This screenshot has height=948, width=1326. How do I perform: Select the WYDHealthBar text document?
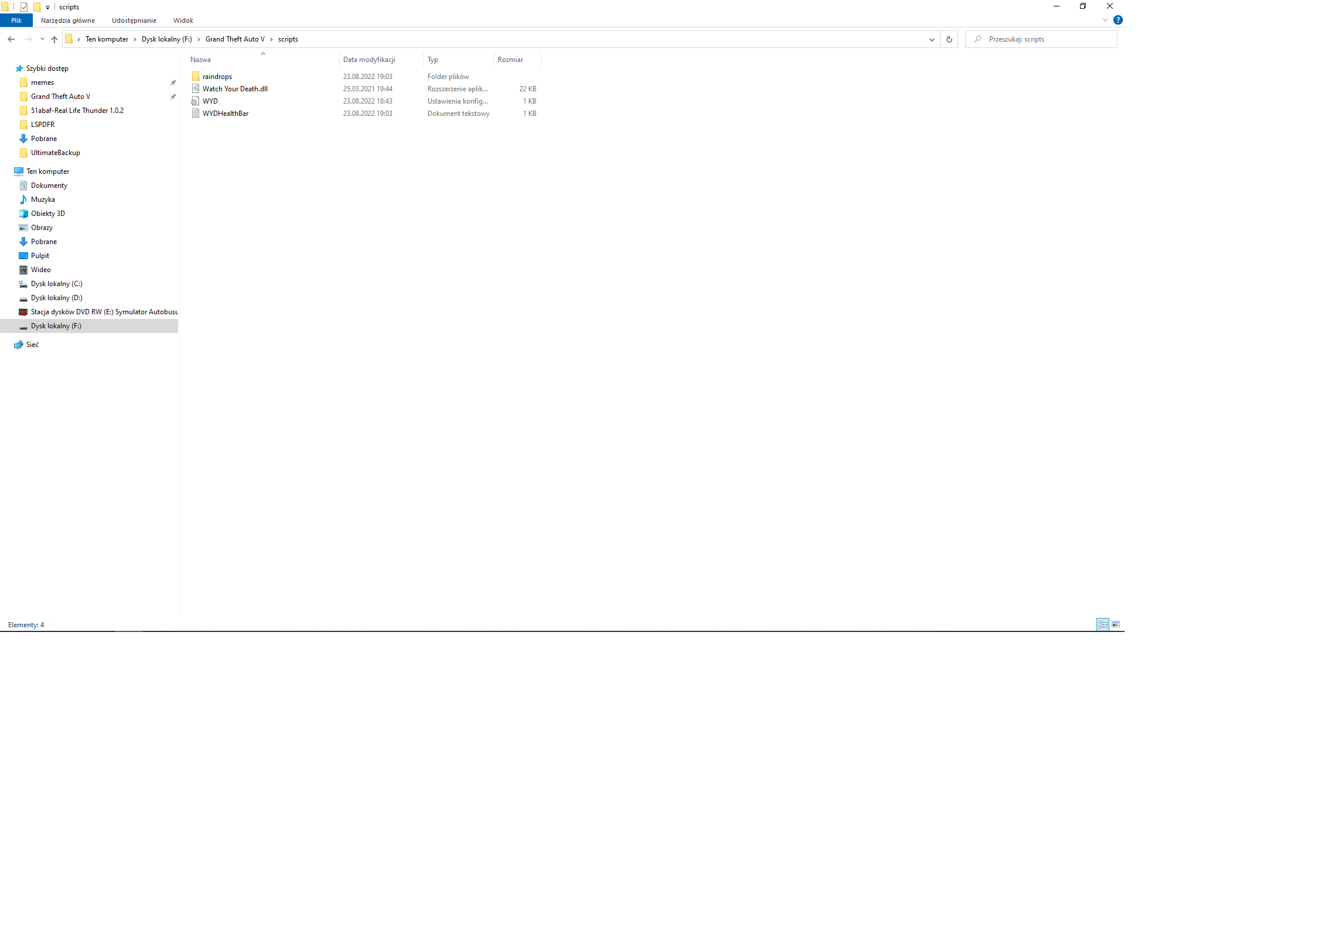225,114
